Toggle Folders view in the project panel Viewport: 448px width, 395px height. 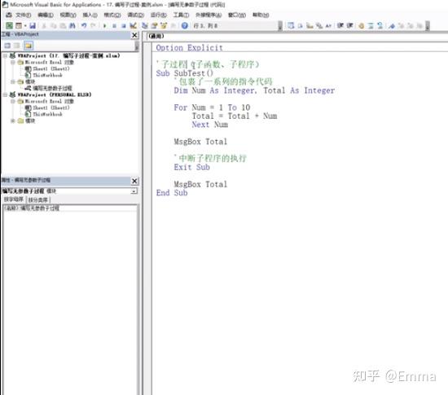29,46
